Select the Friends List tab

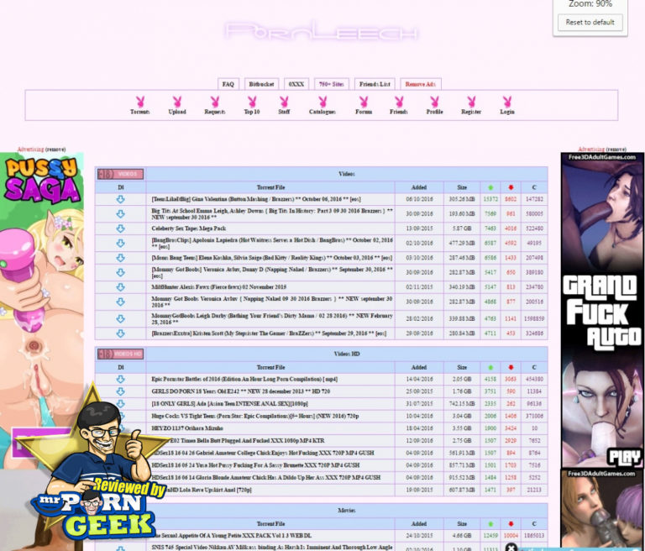click(375, 84)
